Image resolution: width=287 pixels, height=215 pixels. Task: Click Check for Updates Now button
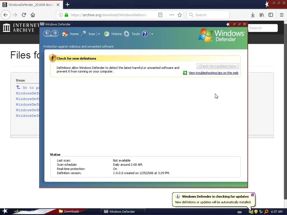pos(217,66)
